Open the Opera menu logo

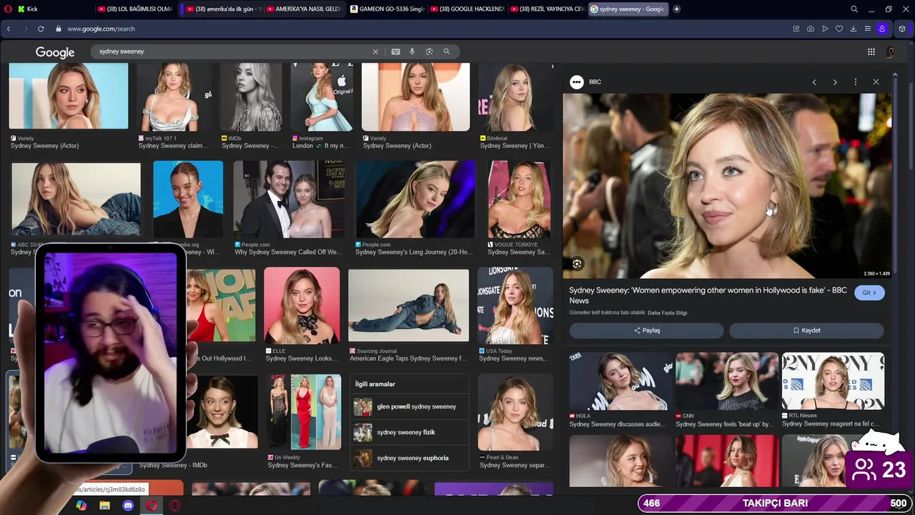[8, 9]
